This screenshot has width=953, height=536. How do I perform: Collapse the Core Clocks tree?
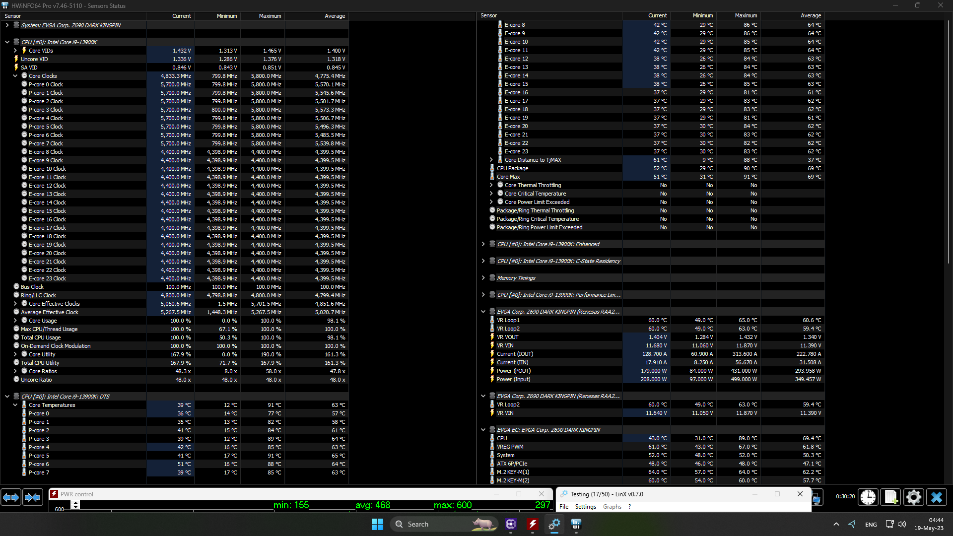15,76
